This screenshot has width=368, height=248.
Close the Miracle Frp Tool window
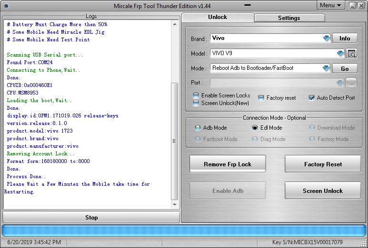tap(361, 6)
